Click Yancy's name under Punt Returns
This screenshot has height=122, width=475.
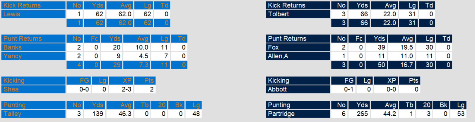pos(13,56)
